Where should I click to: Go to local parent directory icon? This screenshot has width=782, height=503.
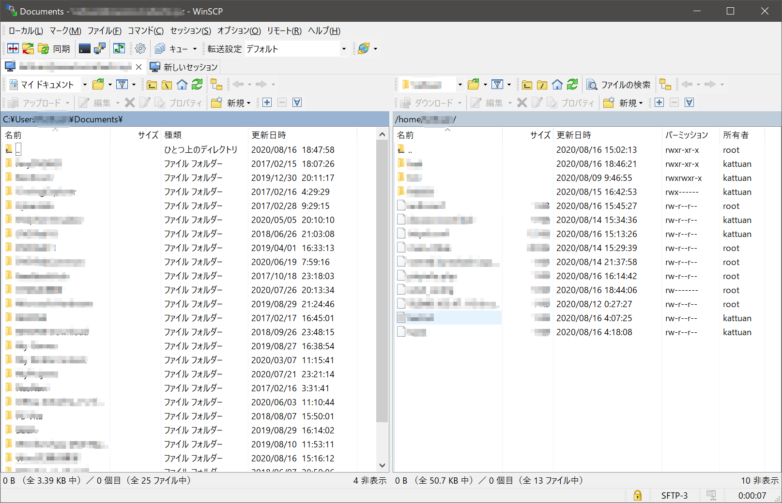152,85
